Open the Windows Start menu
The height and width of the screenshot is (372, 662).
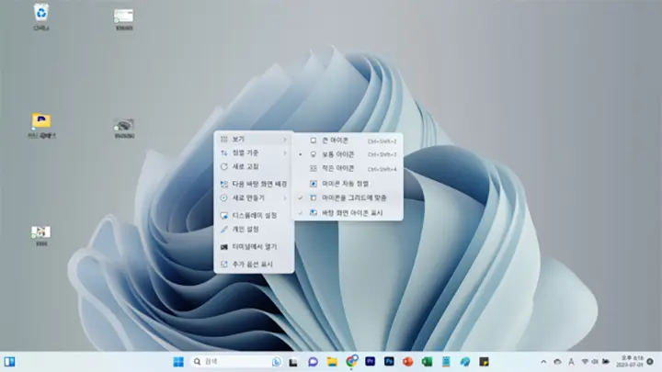(178, 362)
